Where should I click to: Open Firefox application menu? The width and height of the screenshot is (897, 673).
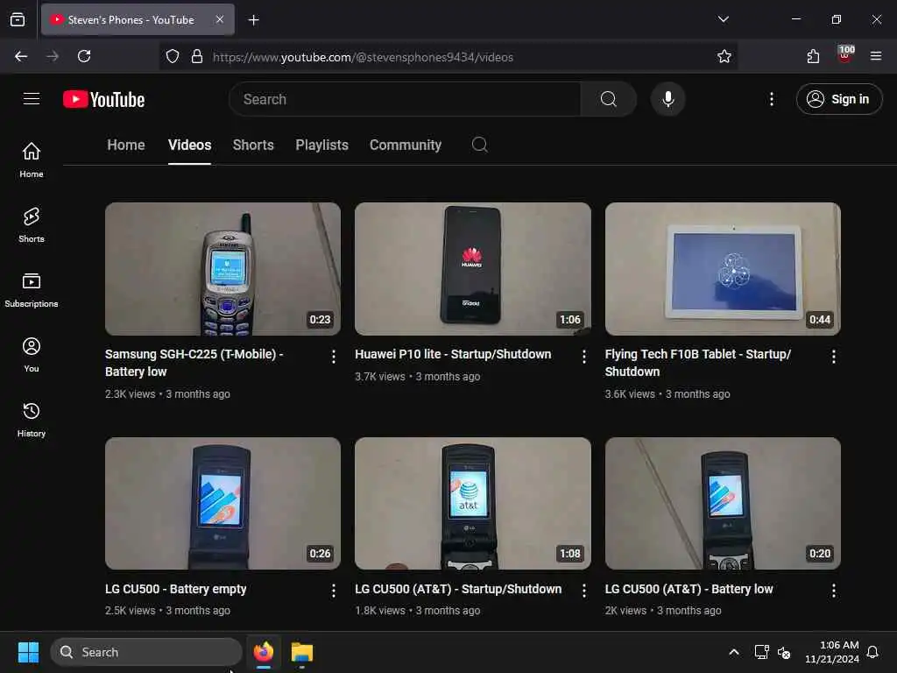pos(875,56)
